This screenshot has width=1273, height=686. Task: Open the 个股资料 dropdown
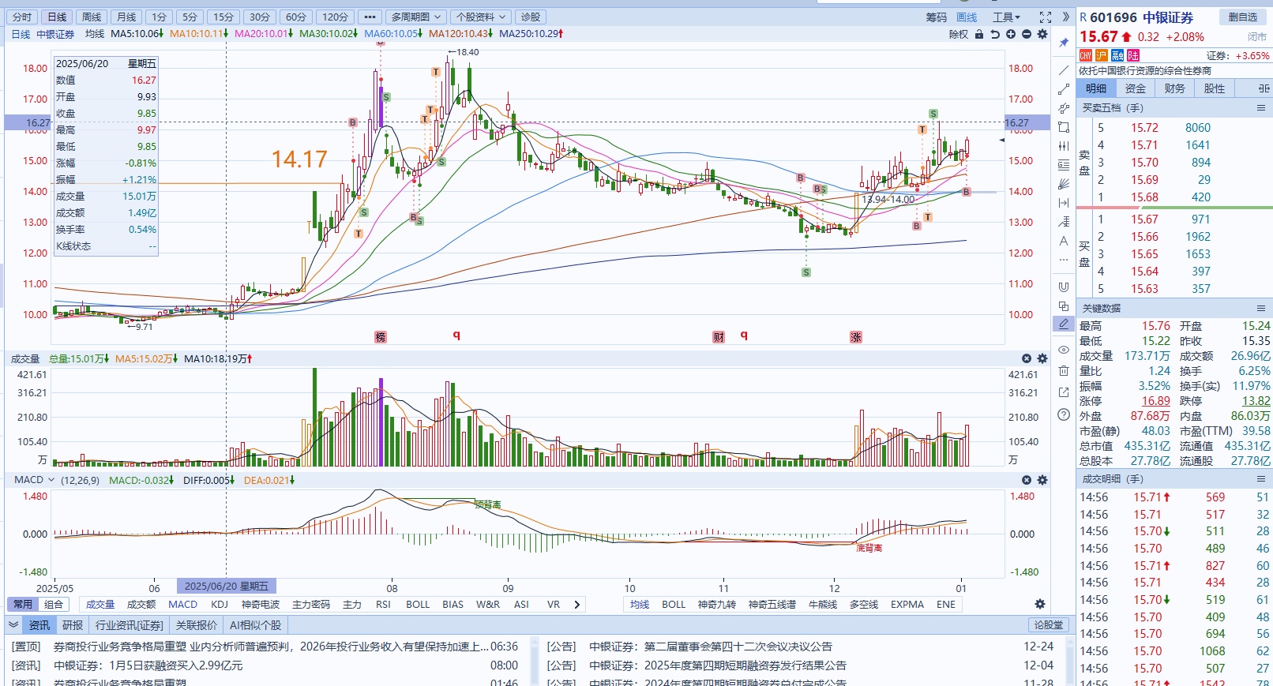click(481, 17)
